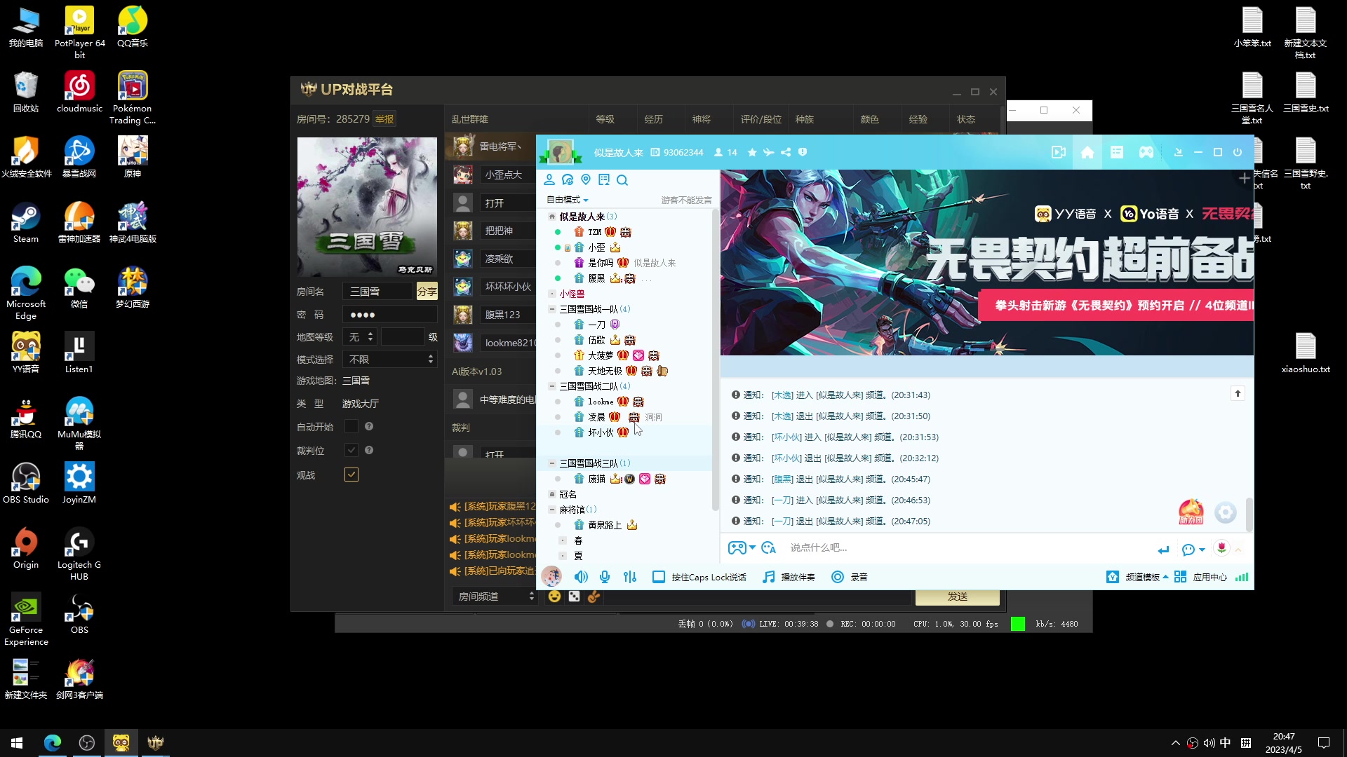Select the 等级 tab in UP platform

tap(604, 119)
